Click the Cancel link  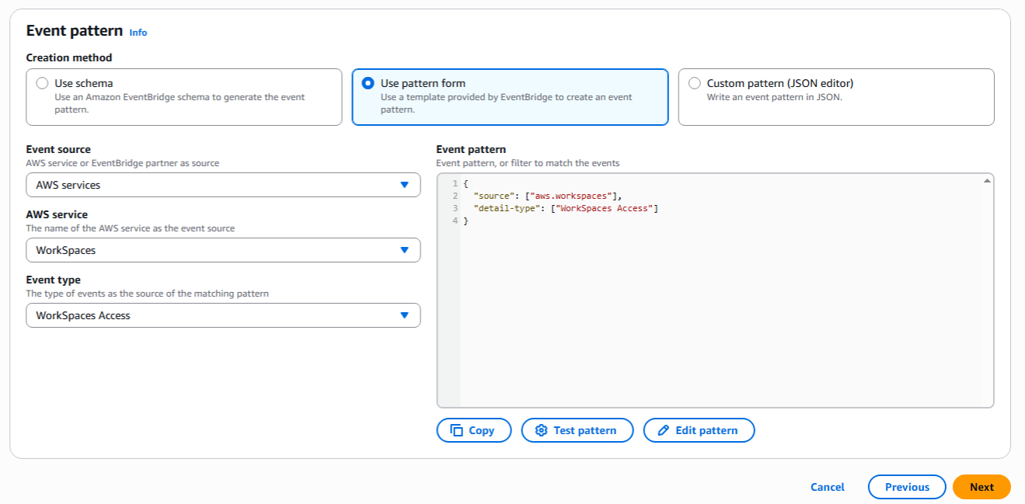(827, 487)
